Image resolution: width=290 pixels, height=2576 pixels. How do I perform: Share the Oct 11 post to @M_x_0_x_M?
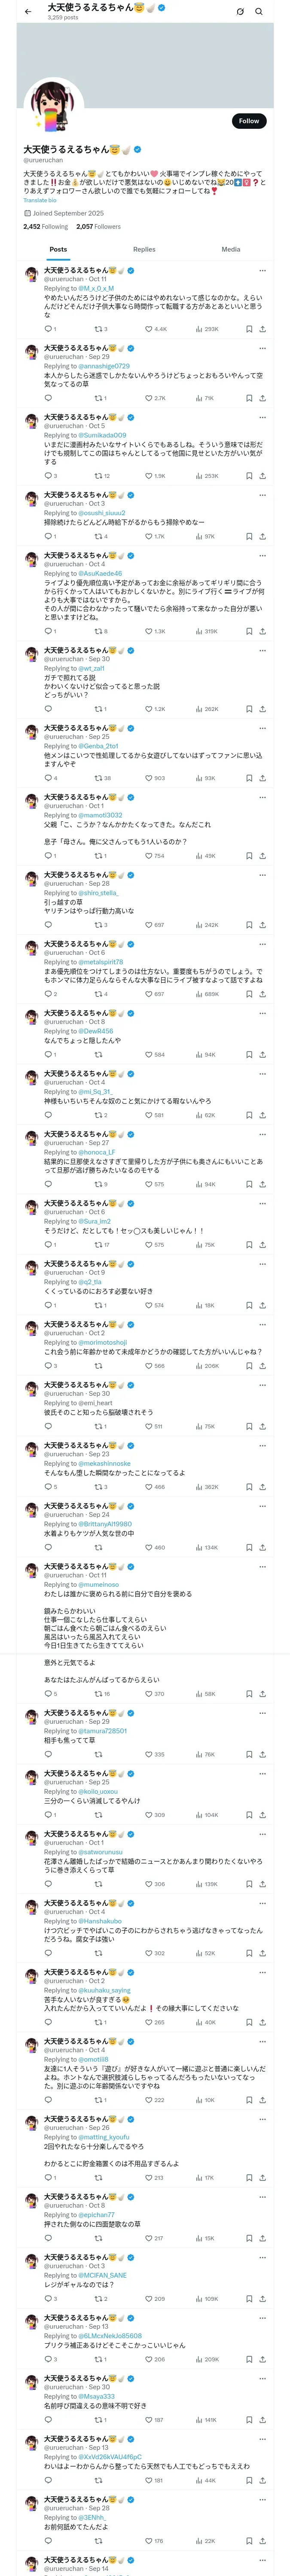pos(262,329)
